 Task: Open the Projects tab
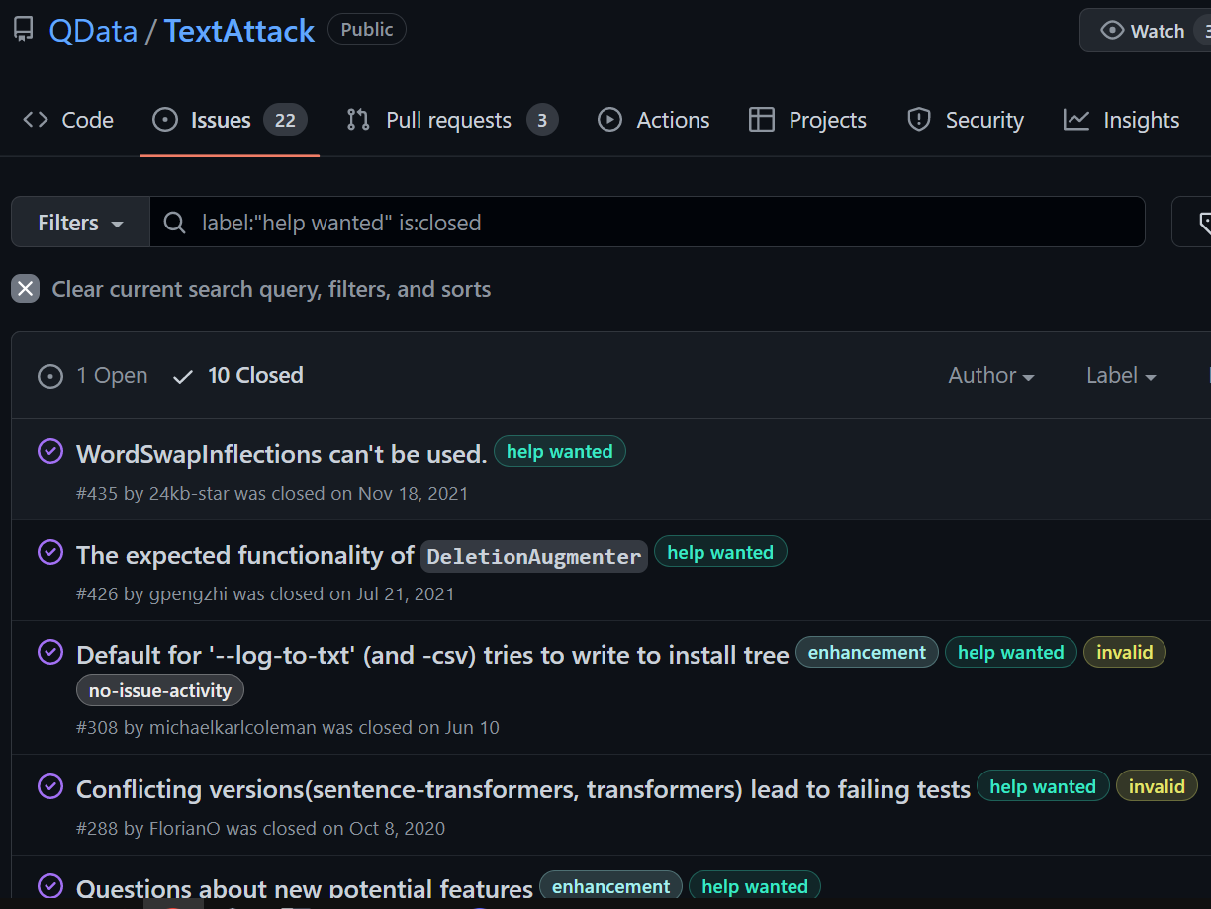click(x=807, y=120)
